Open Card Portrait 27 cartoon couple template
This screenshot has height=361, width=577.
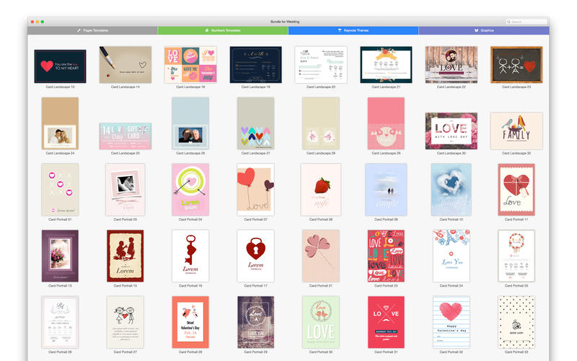pos(125,322)
